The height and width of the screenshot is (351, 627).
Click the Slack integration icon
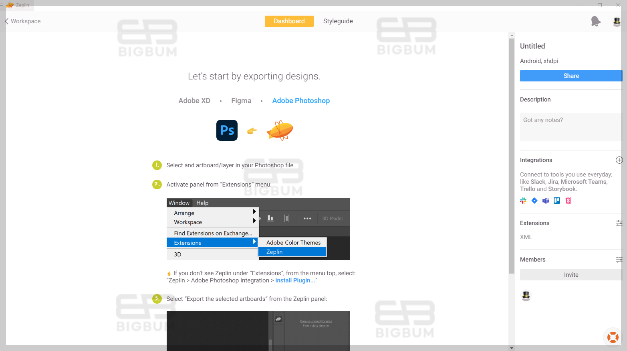[523, 201]
